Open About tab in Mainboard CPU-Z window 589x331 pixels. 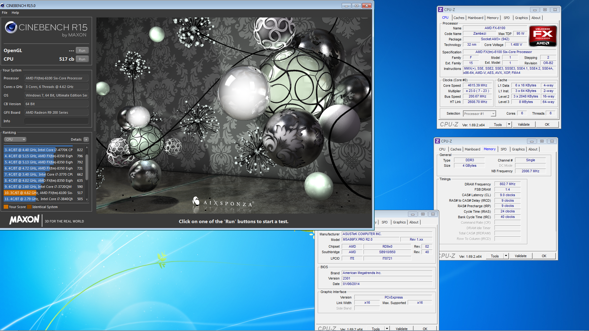coord(414,222)
